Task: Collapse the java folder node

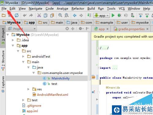Action: coord(28,67)
